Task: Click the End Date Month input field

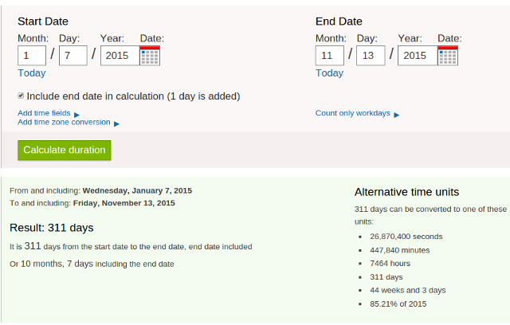Action: [330, 55]
